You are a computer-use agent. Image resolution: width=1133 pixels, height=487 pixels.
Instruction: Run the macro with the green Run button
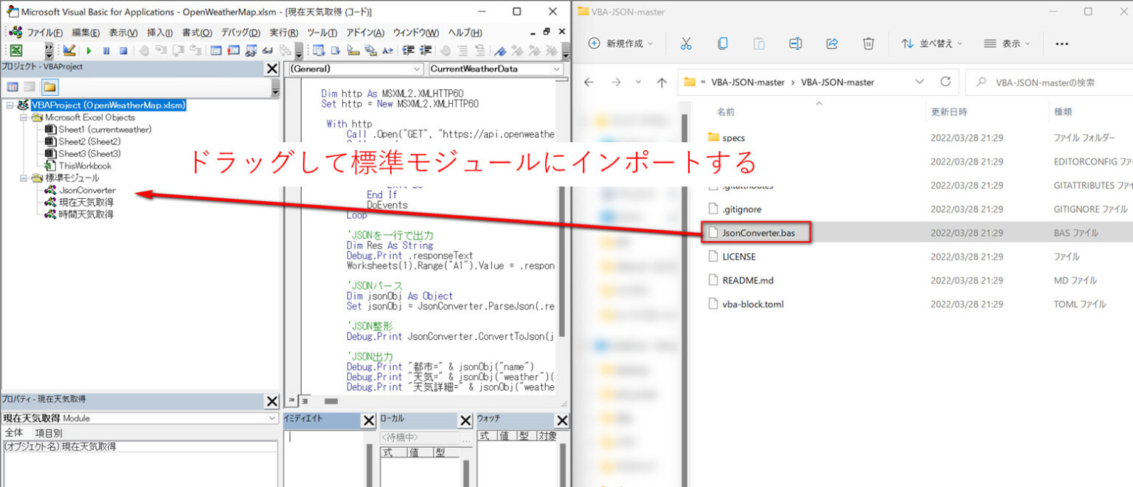(89, 50)
